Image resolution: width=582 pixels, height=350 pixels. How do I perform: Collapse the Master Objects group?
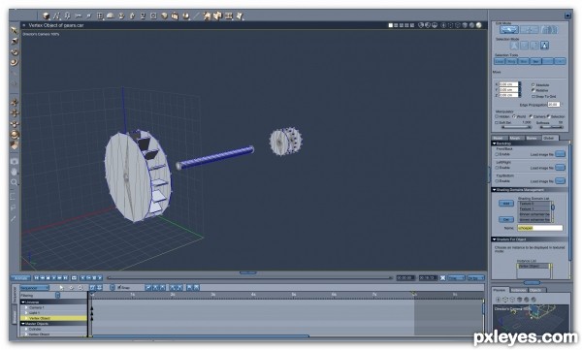click(23, 324)
